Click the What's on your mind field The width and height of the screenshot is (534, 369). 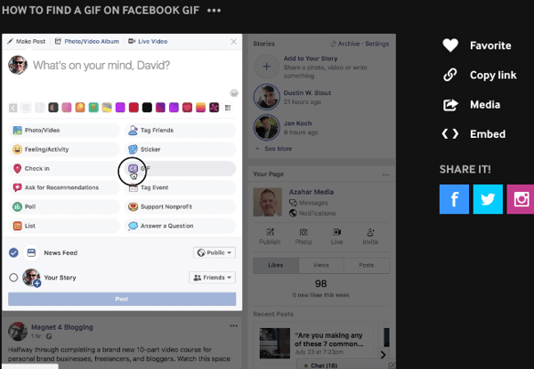101,65
